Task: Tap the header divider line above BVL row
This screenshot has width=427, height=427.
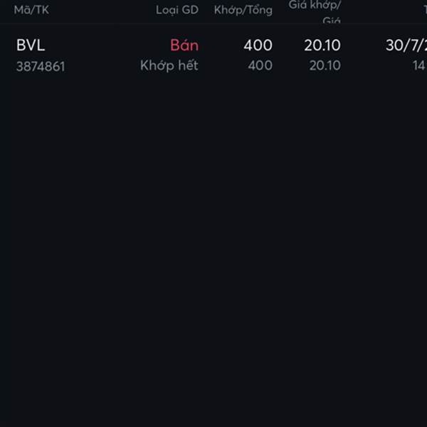Action: [x=213, y=23]
